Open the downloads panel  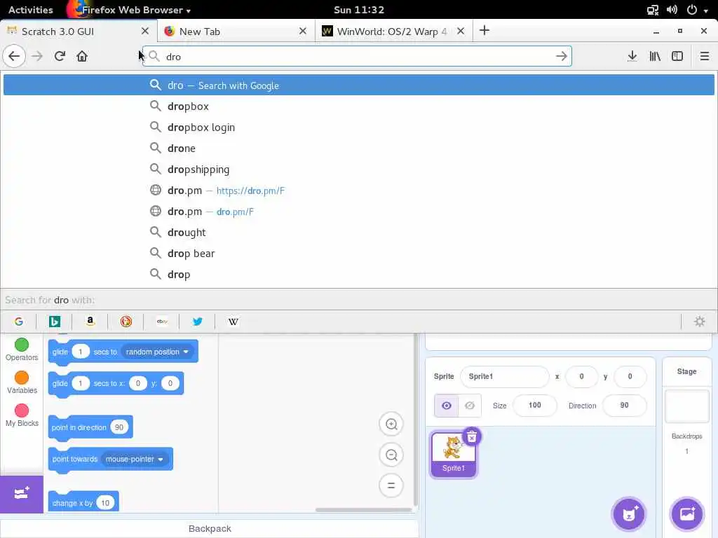[632, 56]
